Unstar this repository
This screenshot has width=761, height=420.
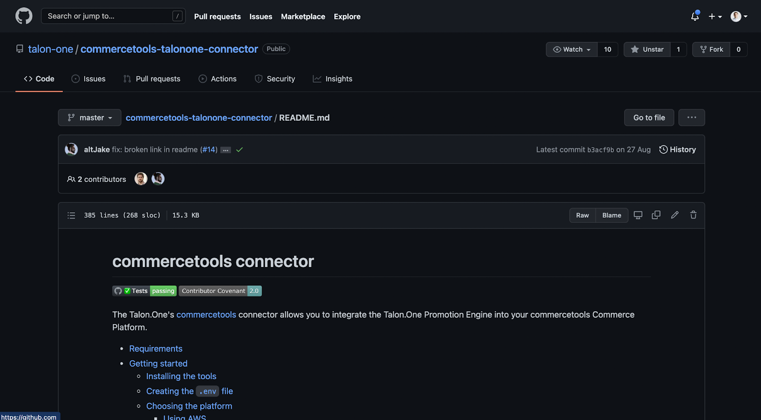647,49
